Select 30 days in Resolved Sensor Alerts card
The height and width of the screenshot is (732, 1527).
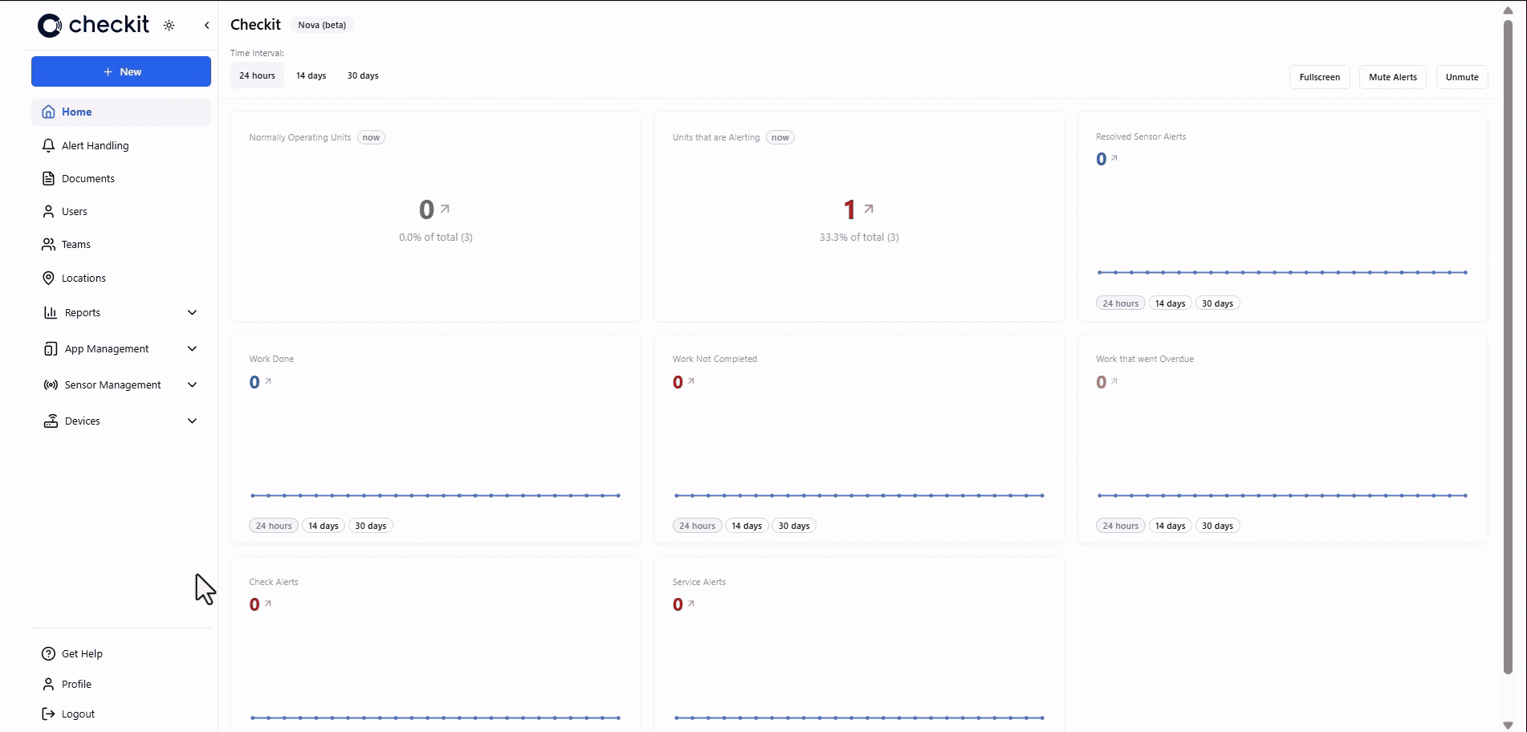click(x=1217, y=303)
